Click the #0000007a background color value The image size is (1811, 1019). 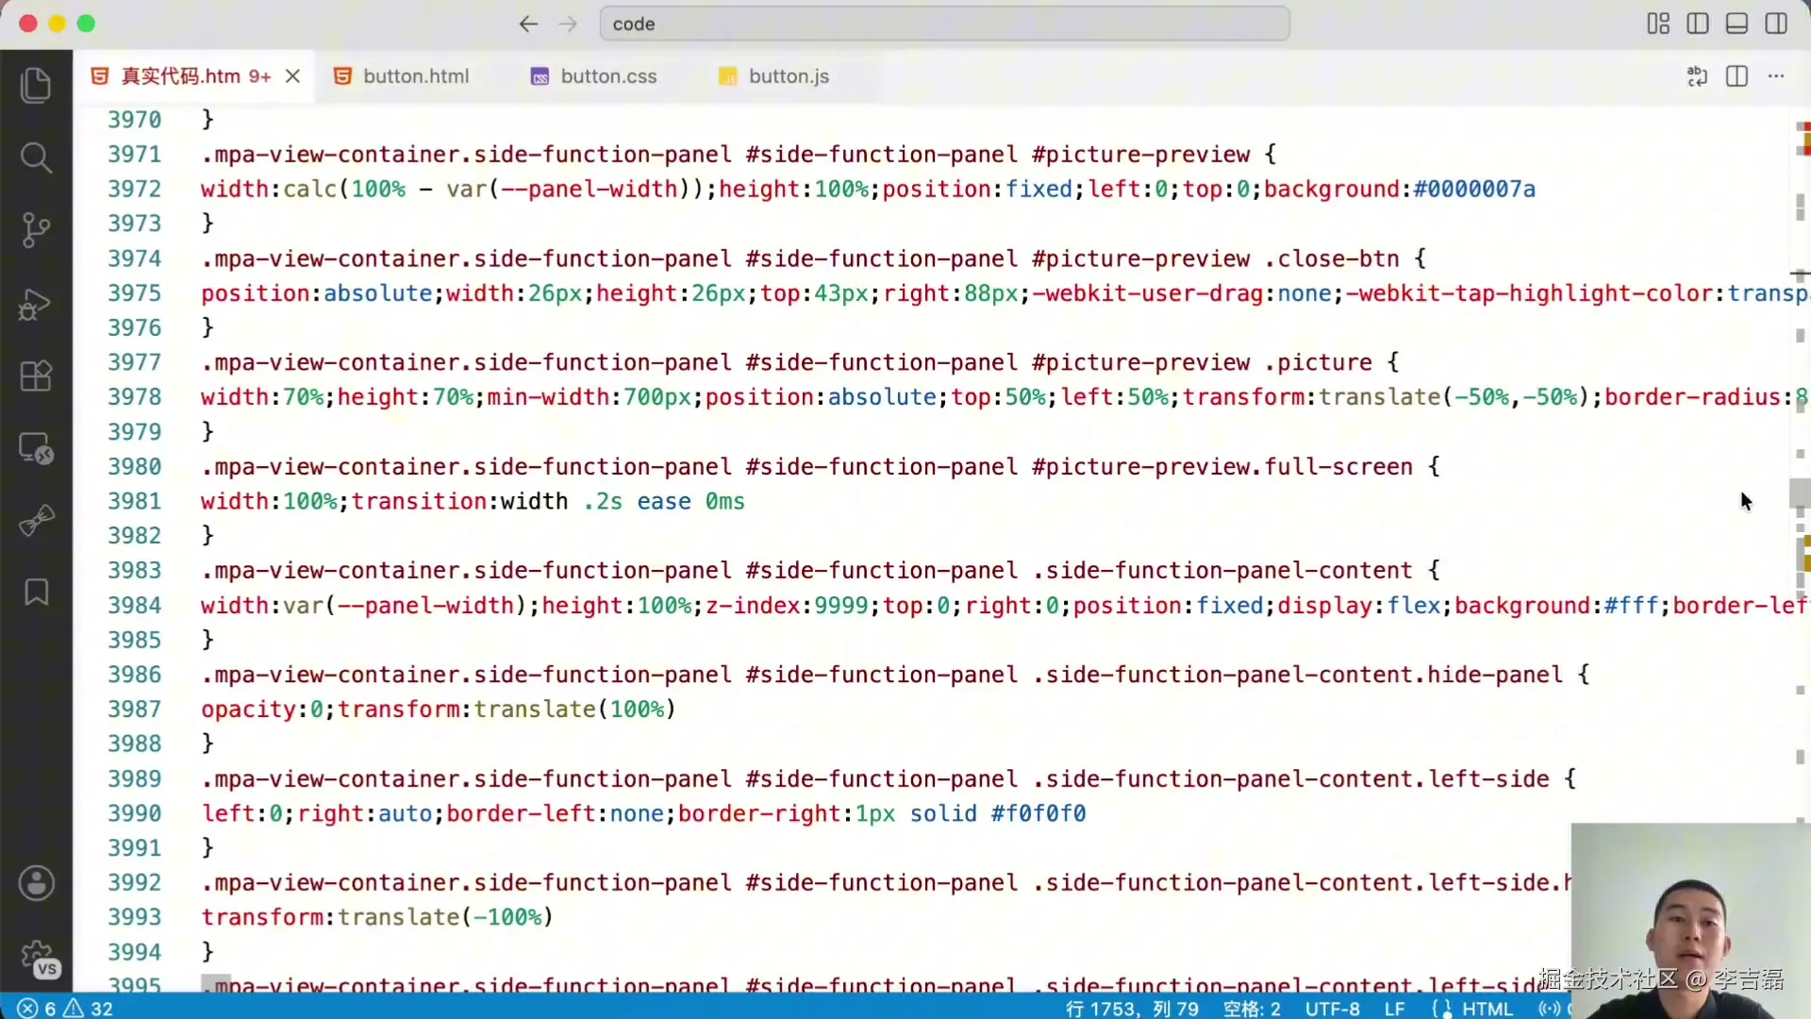1474,190
